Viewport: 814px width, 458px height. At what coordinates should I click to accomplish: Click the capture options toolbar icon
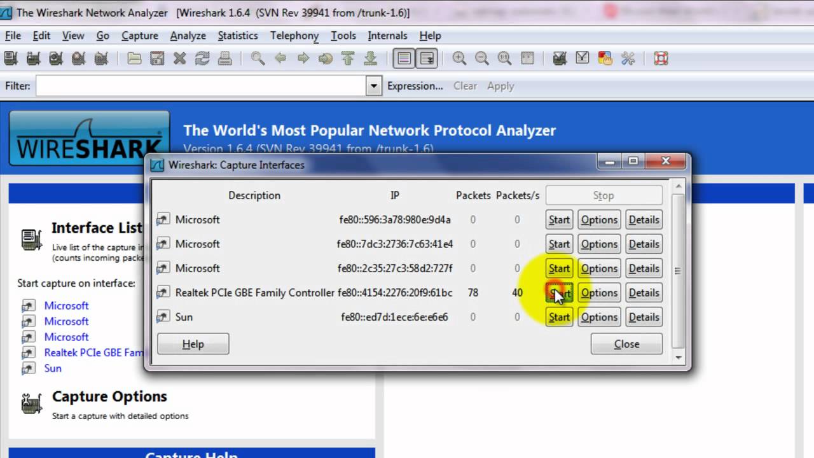pos(33,59)
